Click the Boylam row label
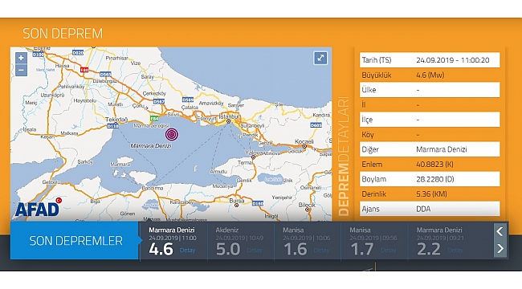 coord(374,179)
